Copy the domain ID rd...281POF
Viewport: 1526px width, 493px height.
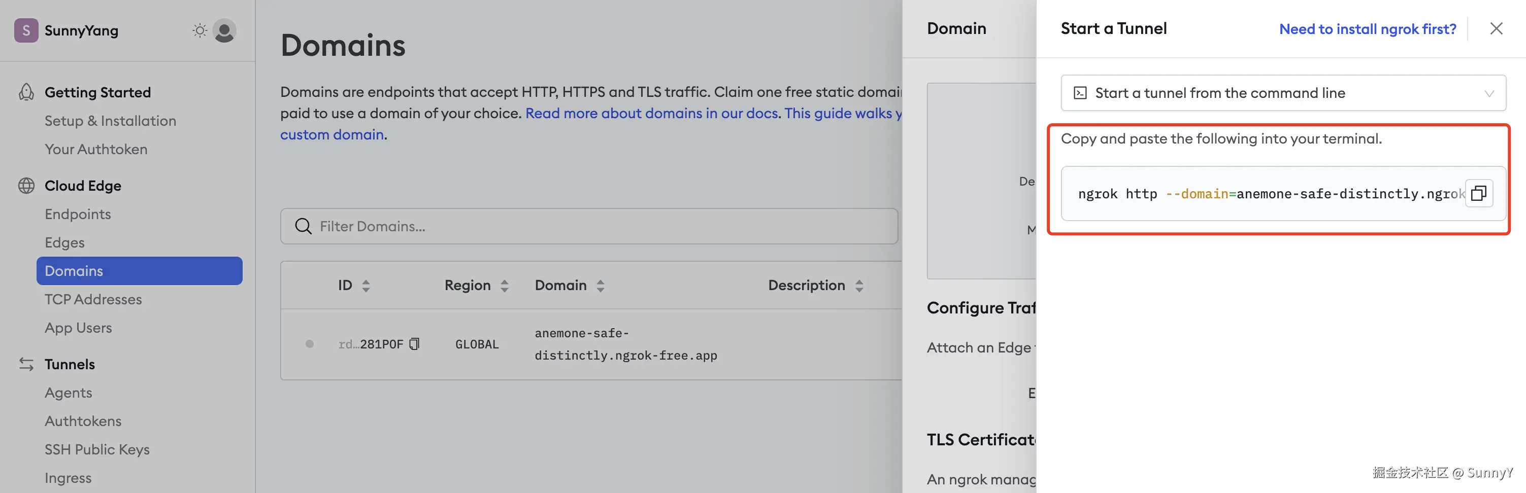click(x=415, y=344)
